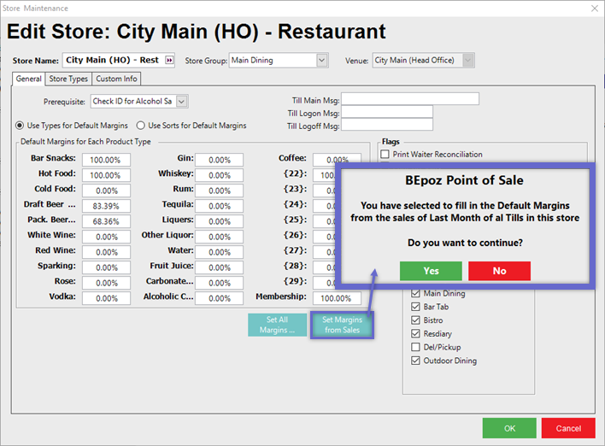Screen dimensions: 605x446
Task: Edit the Hot Food margin field
Action: click(106, 175)
